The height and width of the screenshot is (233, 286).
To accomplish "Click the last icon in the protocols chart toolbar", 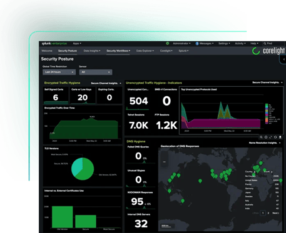I will click(280, 137).
